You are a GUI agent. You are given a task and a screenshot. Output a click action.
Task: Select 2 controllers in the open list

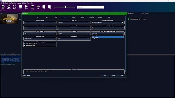(108, 37)
